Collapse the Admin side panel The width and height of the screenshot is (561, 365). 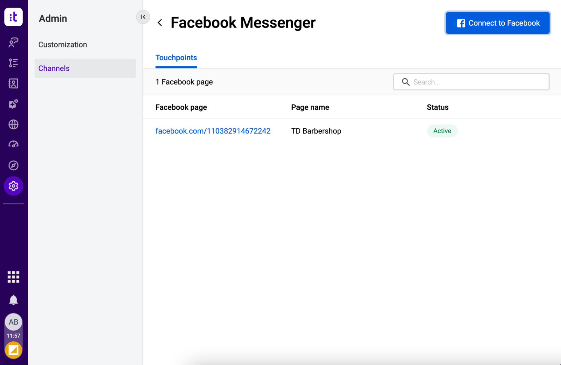(x=143, y=17)
